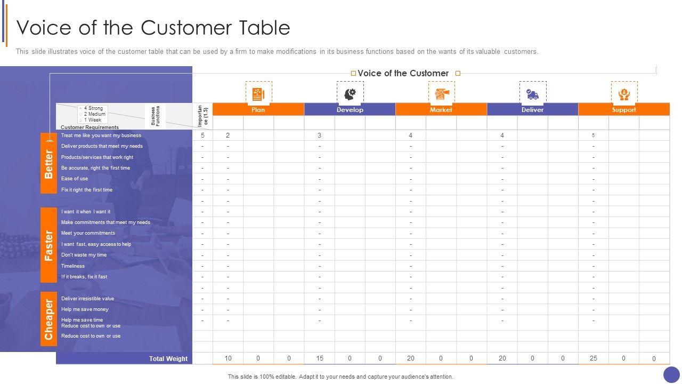The image size is (682, 384).
Task: Click the orange Better category label
Action: click(x=48, y=164)
